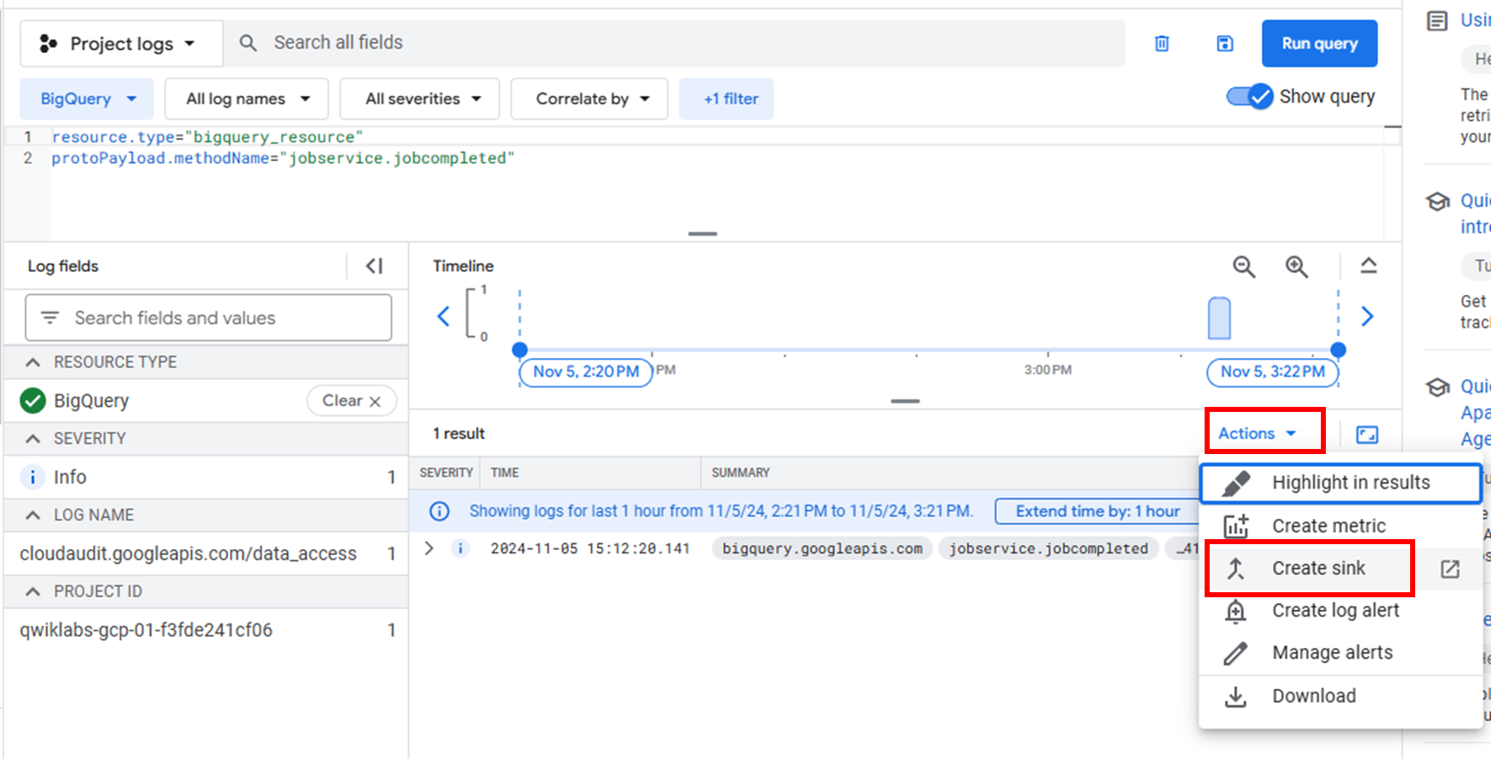Viewport: 1491px width, 759px height.
Task: Click the timeline end handle dot
Action: pos(1338,350)
